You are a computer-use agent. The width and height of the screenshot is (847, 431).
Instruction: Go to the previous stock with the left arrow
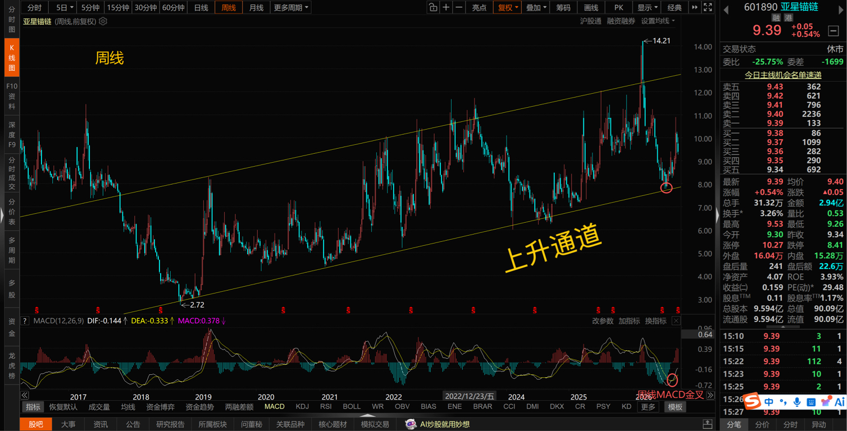[726, 9]
